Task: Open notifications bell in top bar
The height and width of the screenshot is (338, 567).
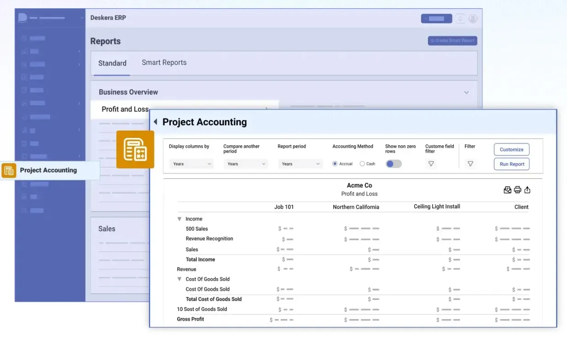Action: (460, 19)
